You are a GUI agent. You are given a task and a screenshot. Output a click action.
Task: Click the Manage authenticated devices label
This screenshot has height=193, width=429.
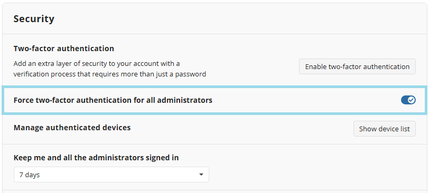point(72,128)
